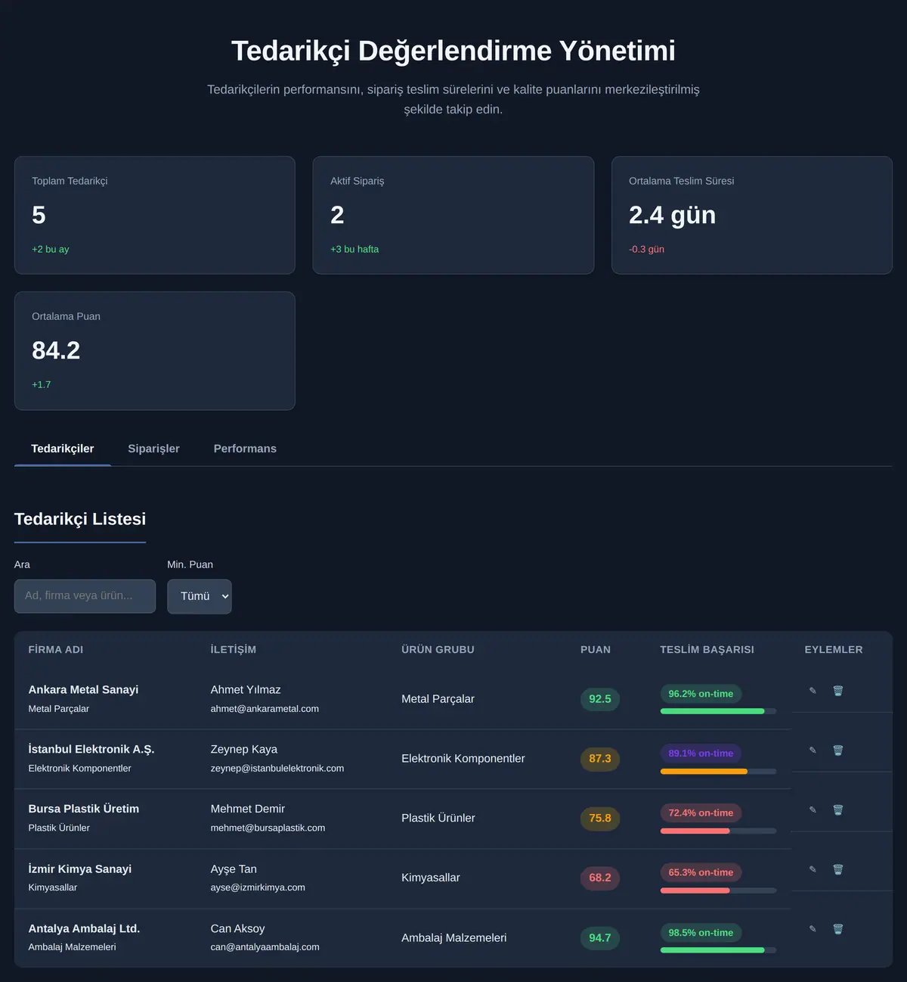
Task: Sort by the PUAN column header
Action: tap(596, 649)
